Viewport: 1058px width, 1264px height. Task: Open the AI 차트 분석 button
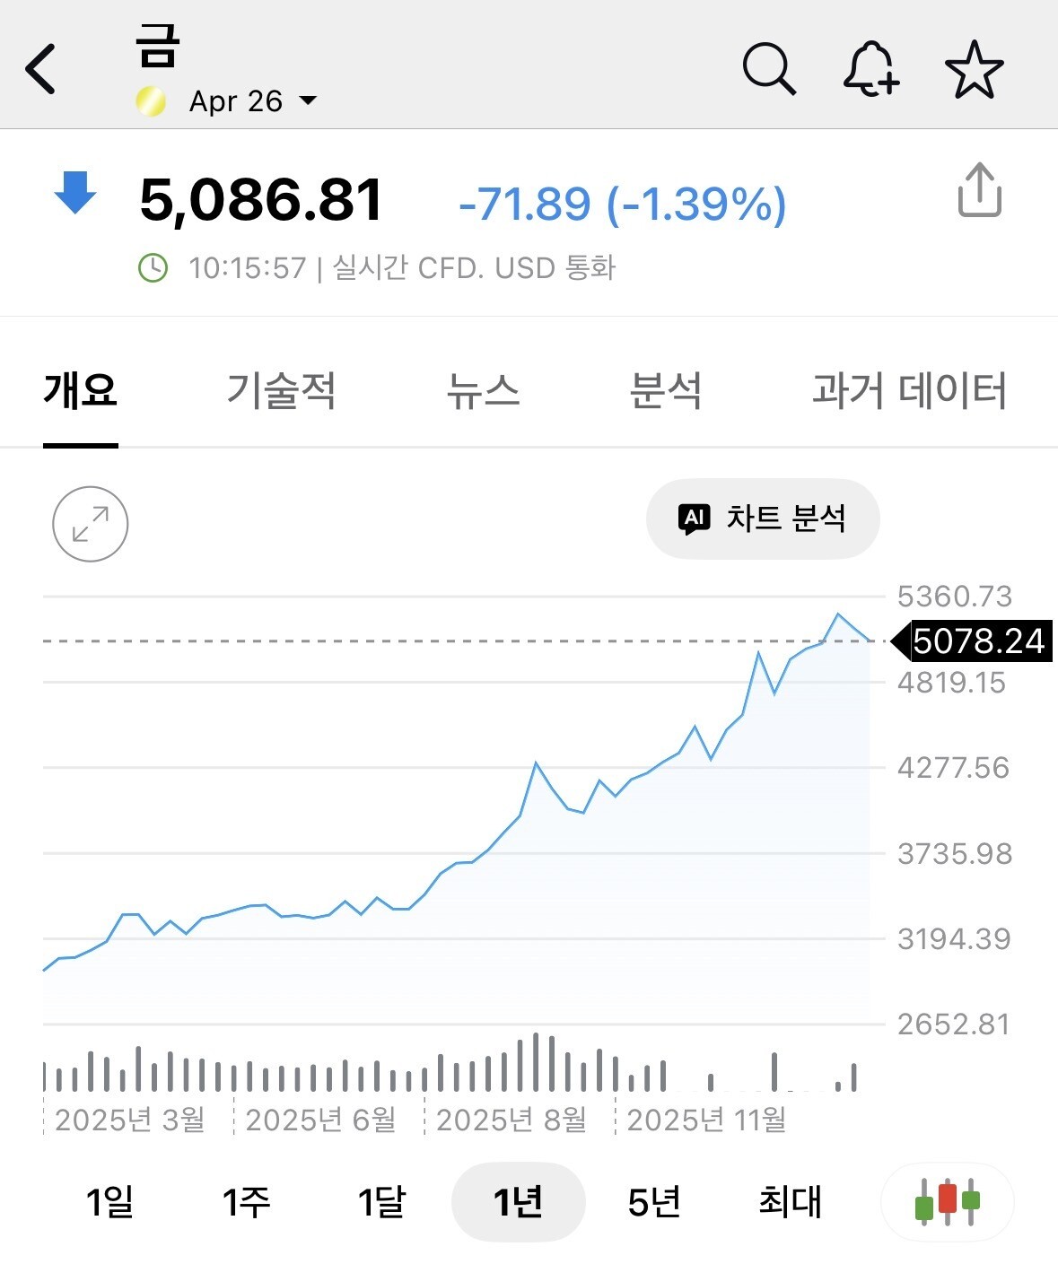point(763,519)
